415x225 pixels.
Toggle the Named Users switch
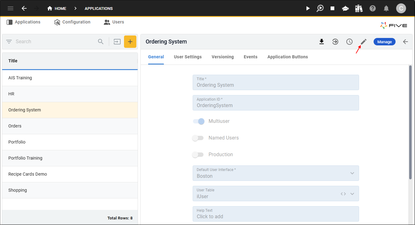tap(198, 138)
